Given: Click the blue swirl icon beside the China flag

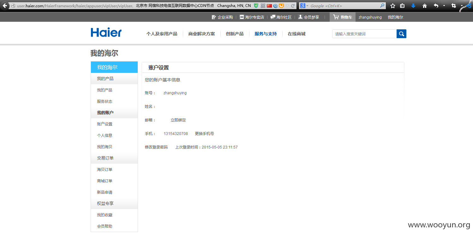Looking at the screenshot, I should [x=275, y=6].
